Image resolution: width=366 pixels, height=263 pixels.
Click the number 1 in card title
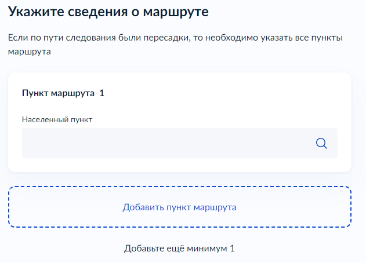[x=102, y=93]
